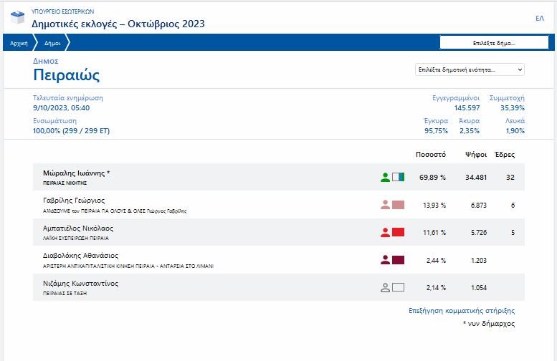Click the ballot box logo icon
The height and width of the screenshot is (361, 557).
click(x=18, y=19)
